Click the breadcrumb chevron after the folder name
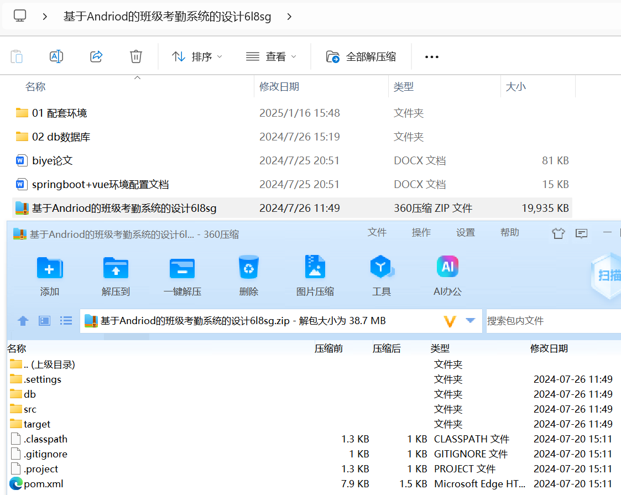Viewport: 621px width, 495px height. coord(289,17)
